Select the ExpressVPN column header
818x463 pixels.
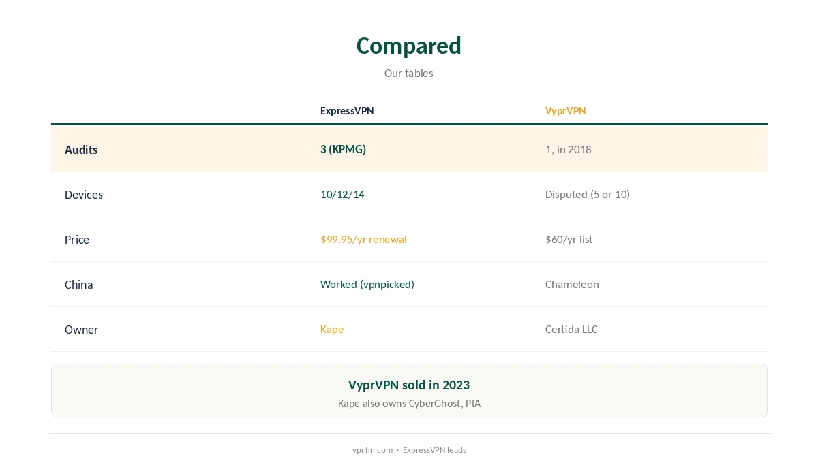(x=347, y=111)
